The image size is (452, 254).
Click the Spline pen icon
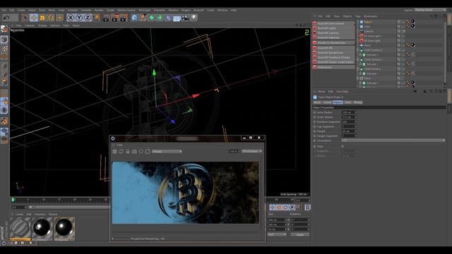click(x=143, y=18)
